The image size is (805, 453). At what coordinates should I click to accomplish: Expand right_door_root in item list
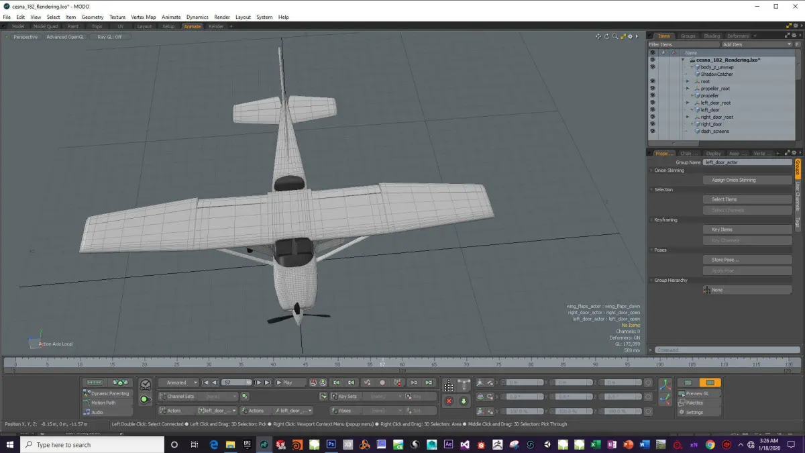(688, 117)
